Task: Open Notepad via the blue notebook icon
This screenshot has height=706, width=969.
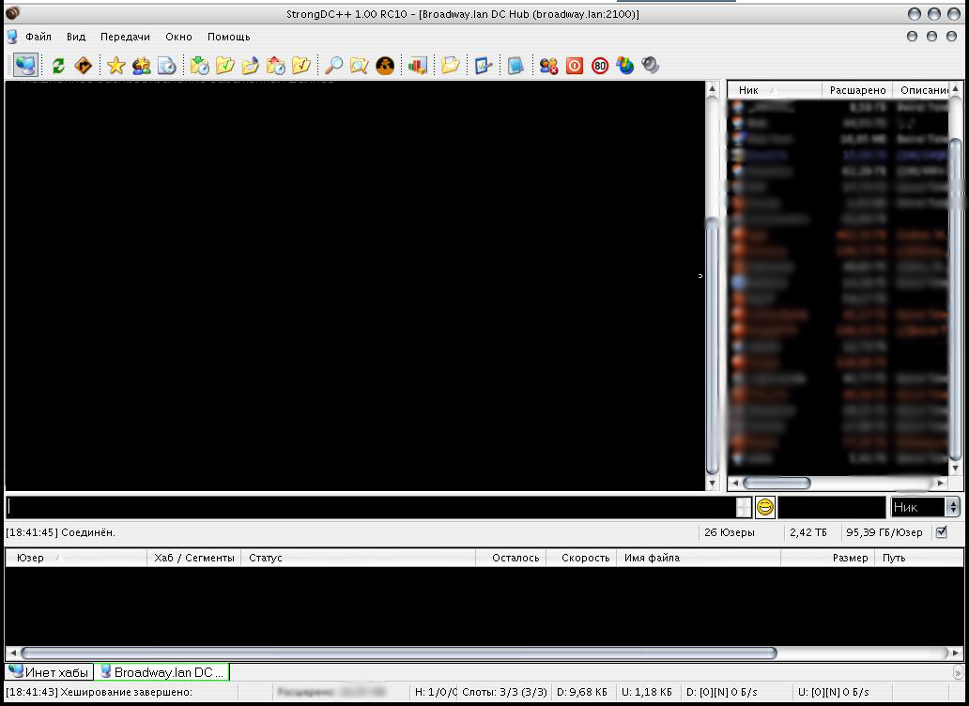Action: click(516, 66)
